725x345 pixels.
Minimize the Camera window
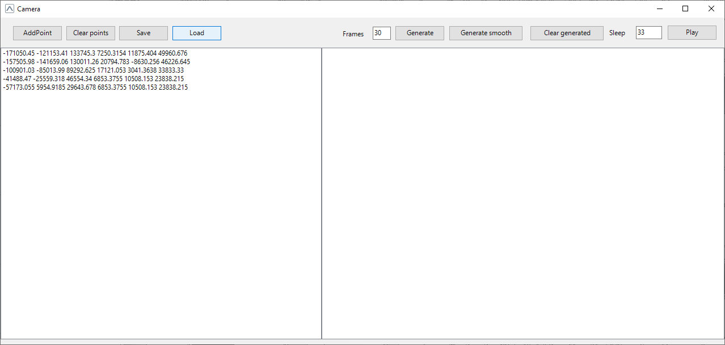(660, 9)
